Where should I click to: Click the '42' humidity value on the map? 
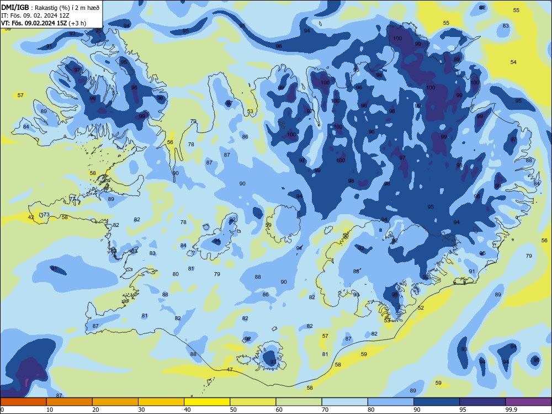pyautogui.click(x=31, y=217)
